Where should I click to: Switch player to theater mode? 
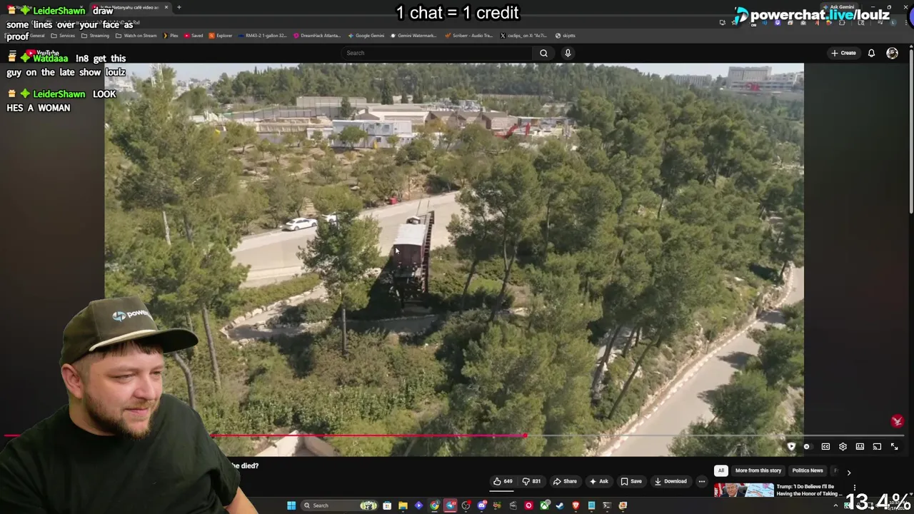click(860, 447)
